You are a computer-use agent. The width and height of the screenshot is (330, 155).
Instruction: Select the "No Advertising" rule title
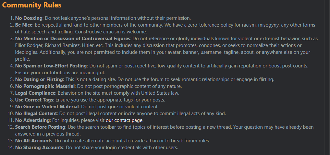pos(33,121)
